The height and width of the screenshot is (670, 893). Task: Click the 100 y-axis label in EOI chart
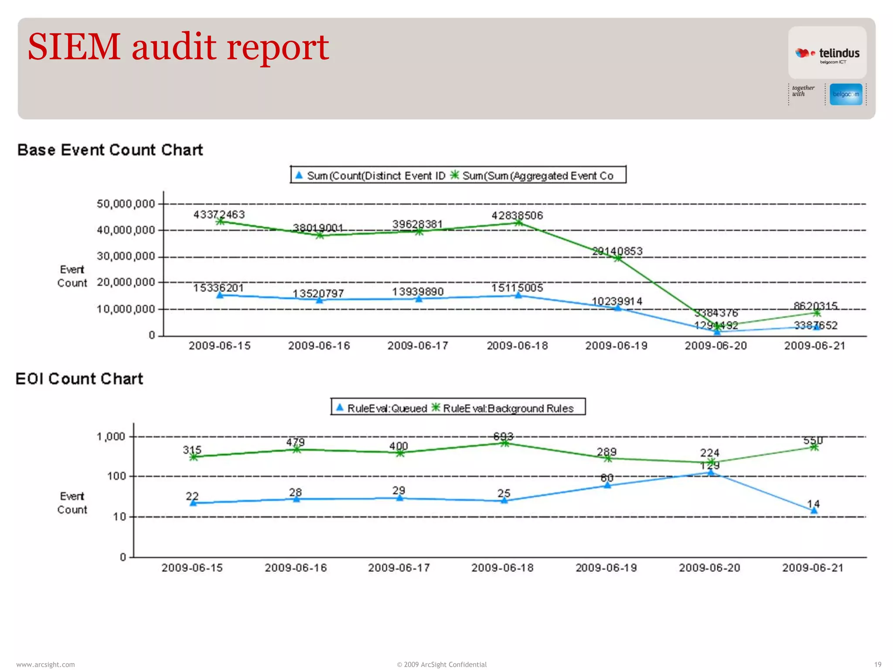[116, 476]
